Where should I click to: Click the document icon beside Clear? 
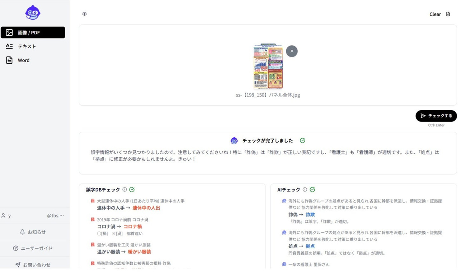click(x=448, y=14)
